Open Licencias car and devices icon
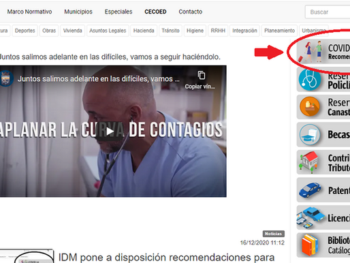Image resolution: width=350 pixels, height=263 pixels. [x=311, y=217]
